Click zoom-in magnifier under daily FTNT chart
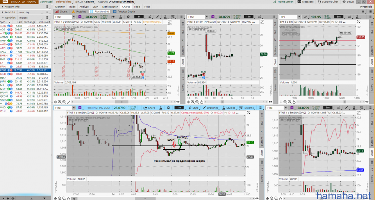Image resolution: width=375 pixels, height=200 pixels. tap(59, 102)
